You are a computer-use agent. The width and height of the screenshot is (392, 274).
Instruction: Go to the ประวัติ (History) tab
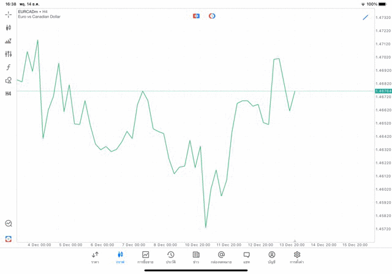[171, 257]
